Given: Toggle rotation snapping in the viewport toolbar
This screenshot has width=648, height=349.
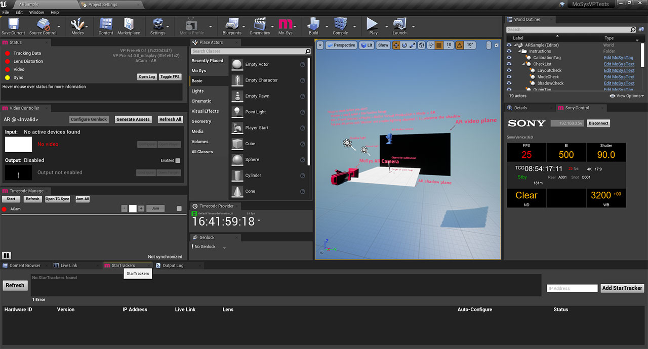Looking at the screenshot, I should point(459,45).
